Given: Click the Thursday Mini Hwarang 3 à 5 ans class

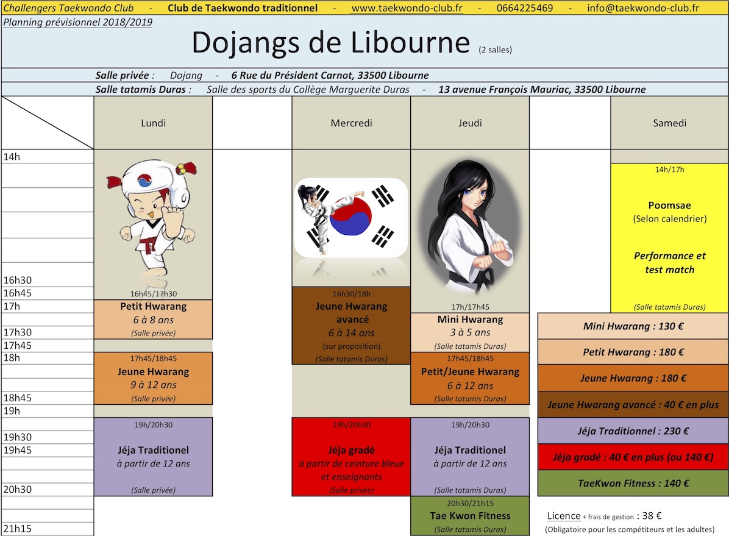Looking at the screenshot, I should pyautogui.click(x=470, y=332).
